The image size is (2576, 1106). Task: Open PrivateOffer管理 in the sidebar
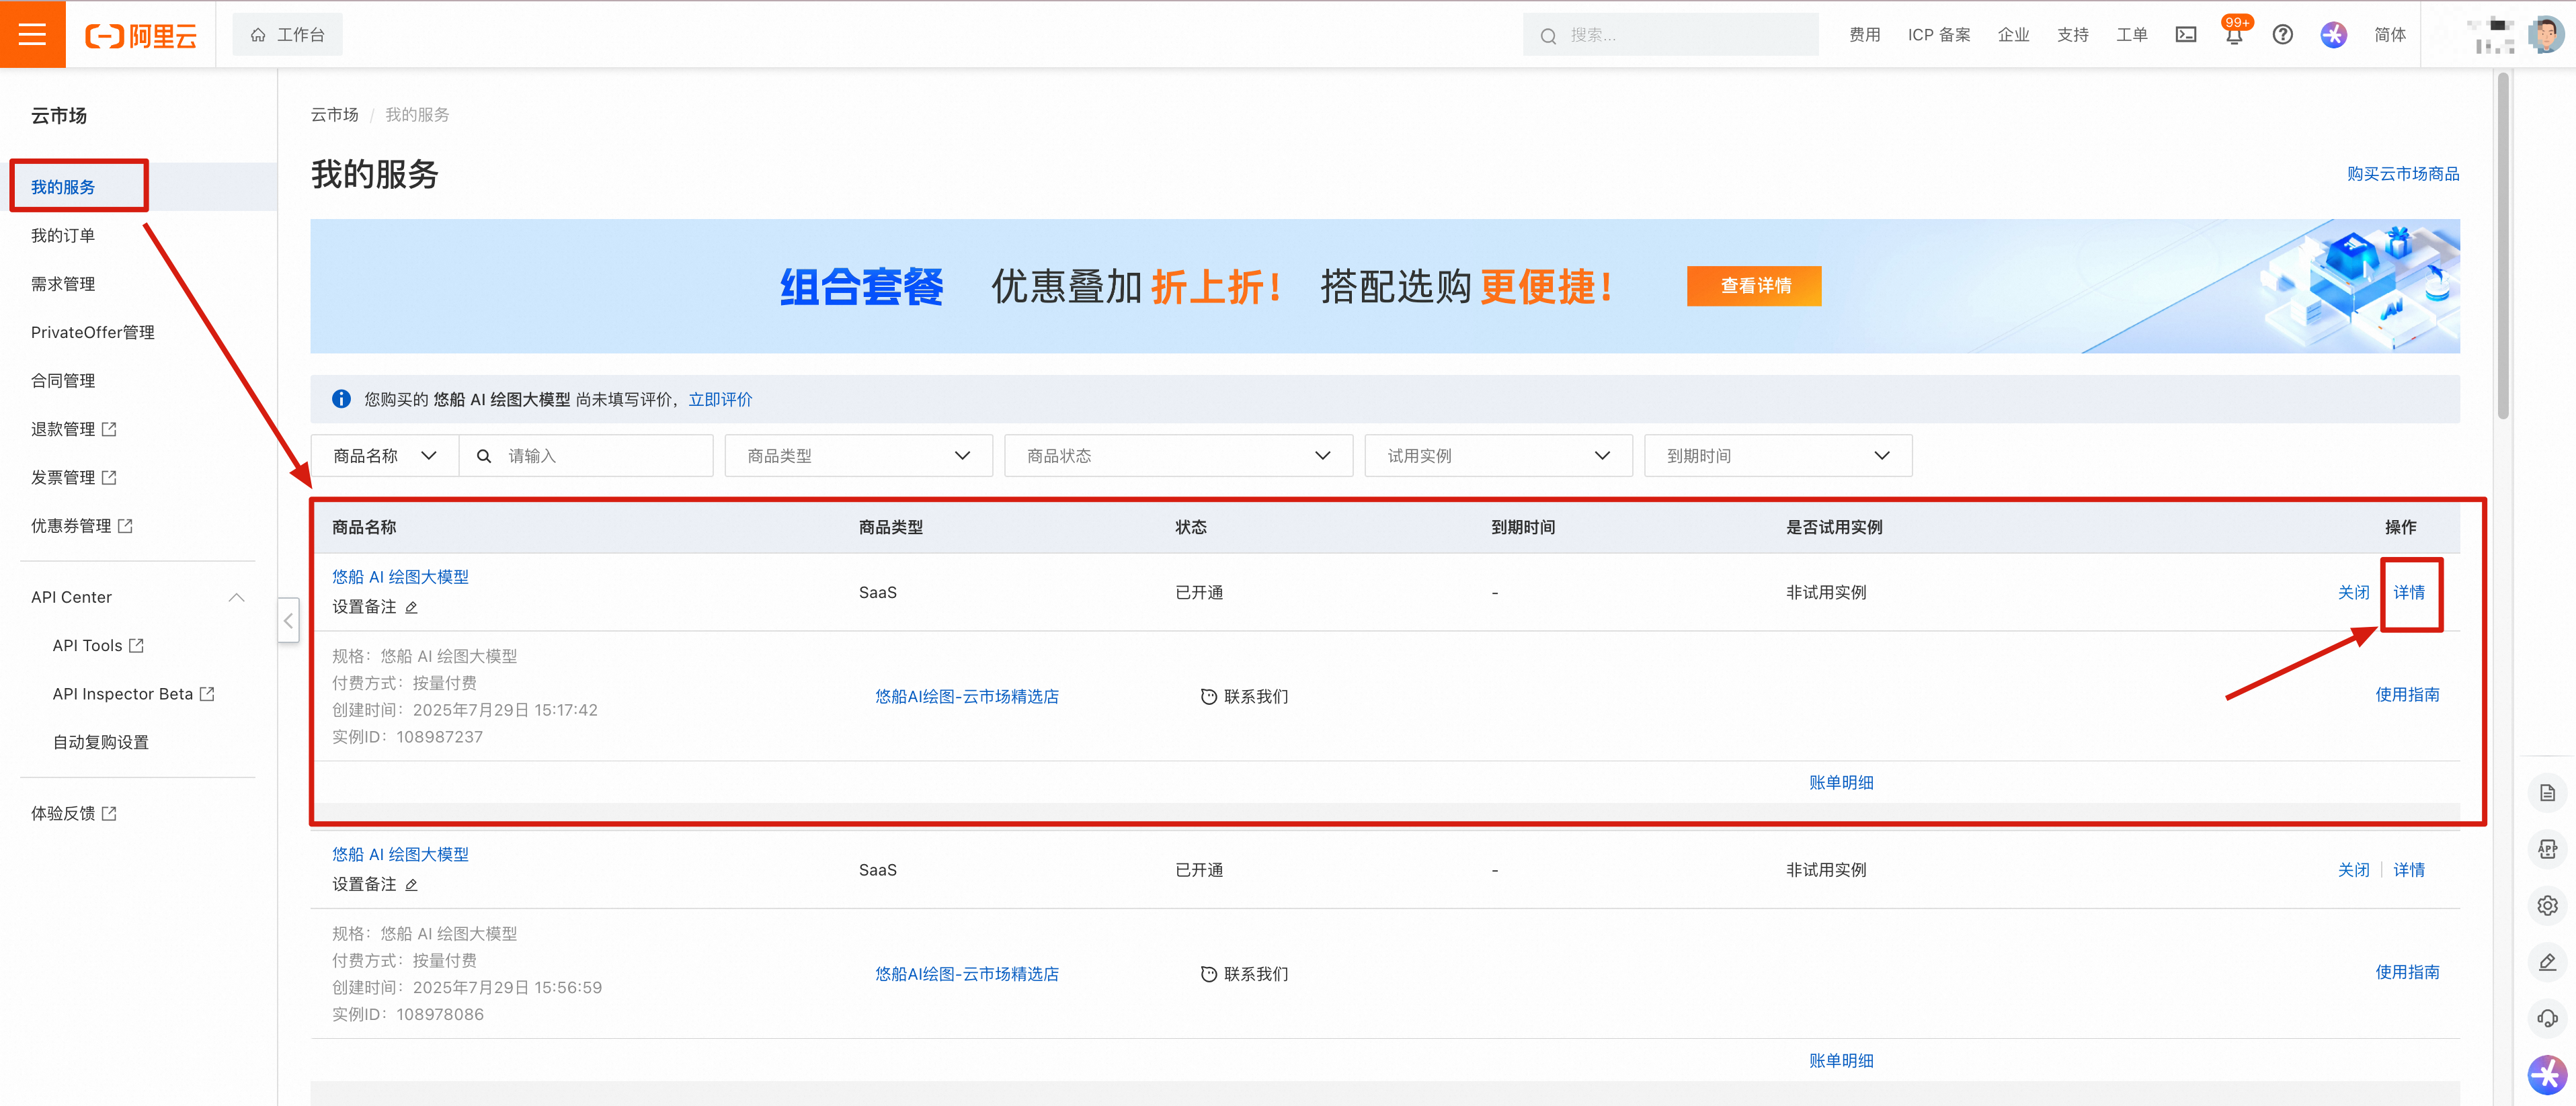pyautogui.click(x=92, y=332)
